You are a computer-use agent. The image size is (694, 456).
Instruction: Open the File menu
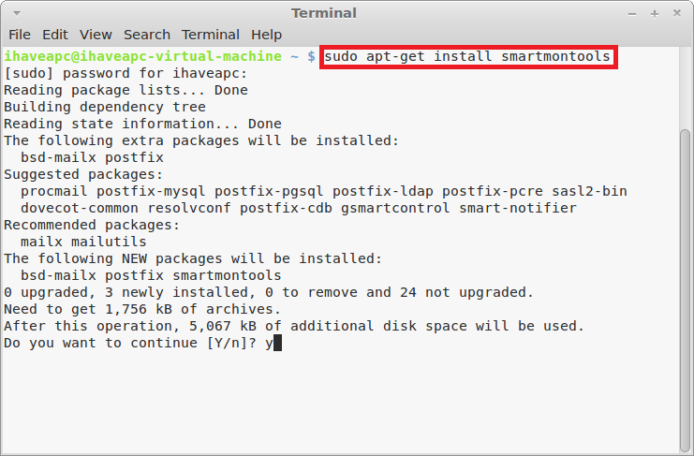tap(20, 35)
